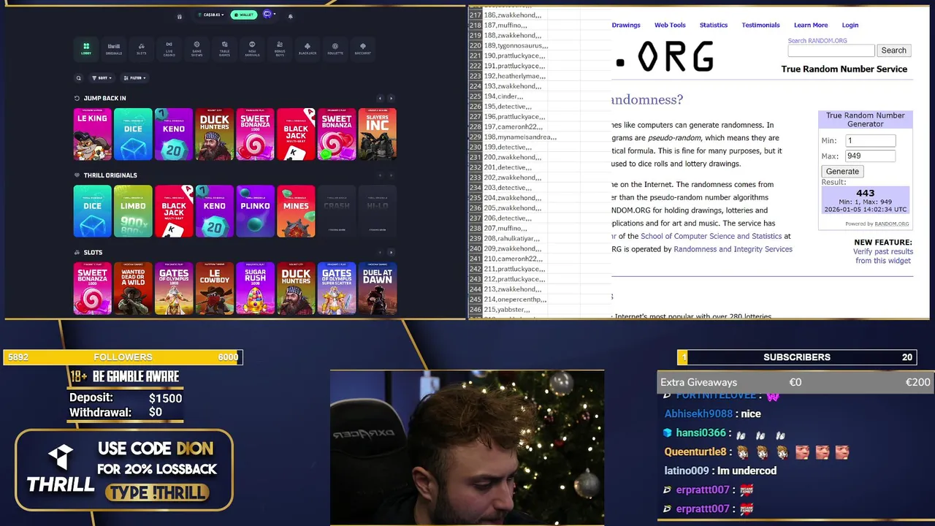Open the Live Casino category icon
Image resolution: width=935 pixels, height=526 pixels.
[x=169, y=49]
